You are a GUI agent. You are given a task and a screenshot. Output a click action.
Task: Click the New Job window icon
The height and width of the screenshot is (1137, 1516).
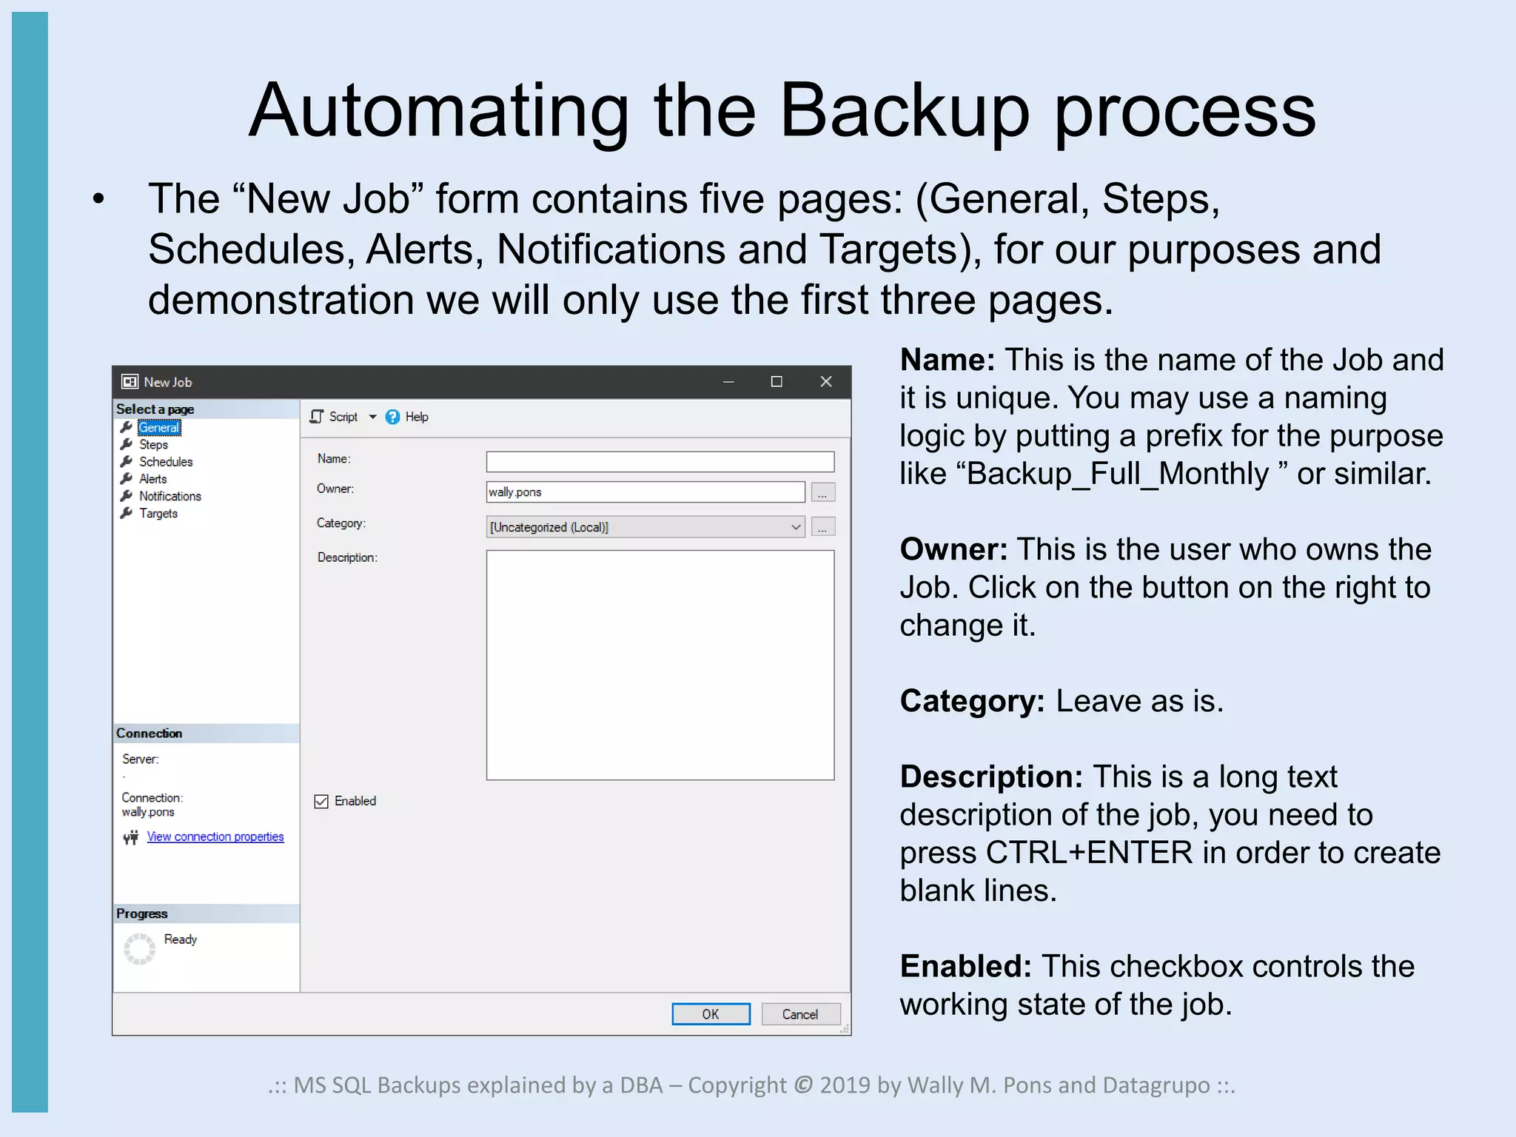[130, 382]
